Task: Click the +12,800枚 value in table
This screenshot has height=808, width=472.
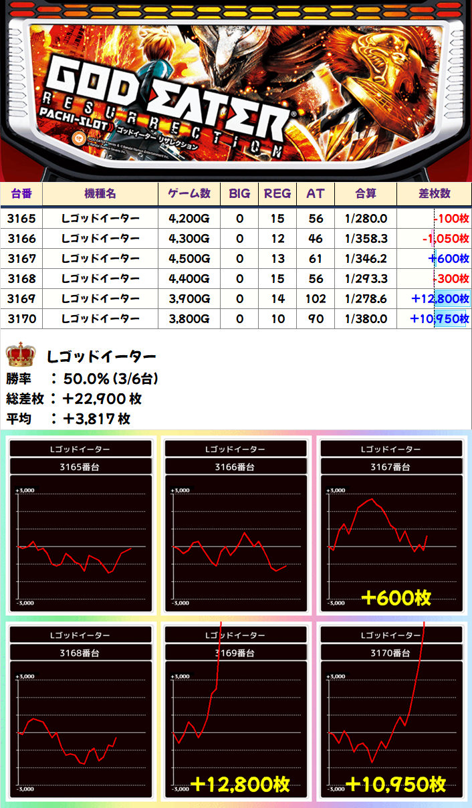Action: coord(441,299)
